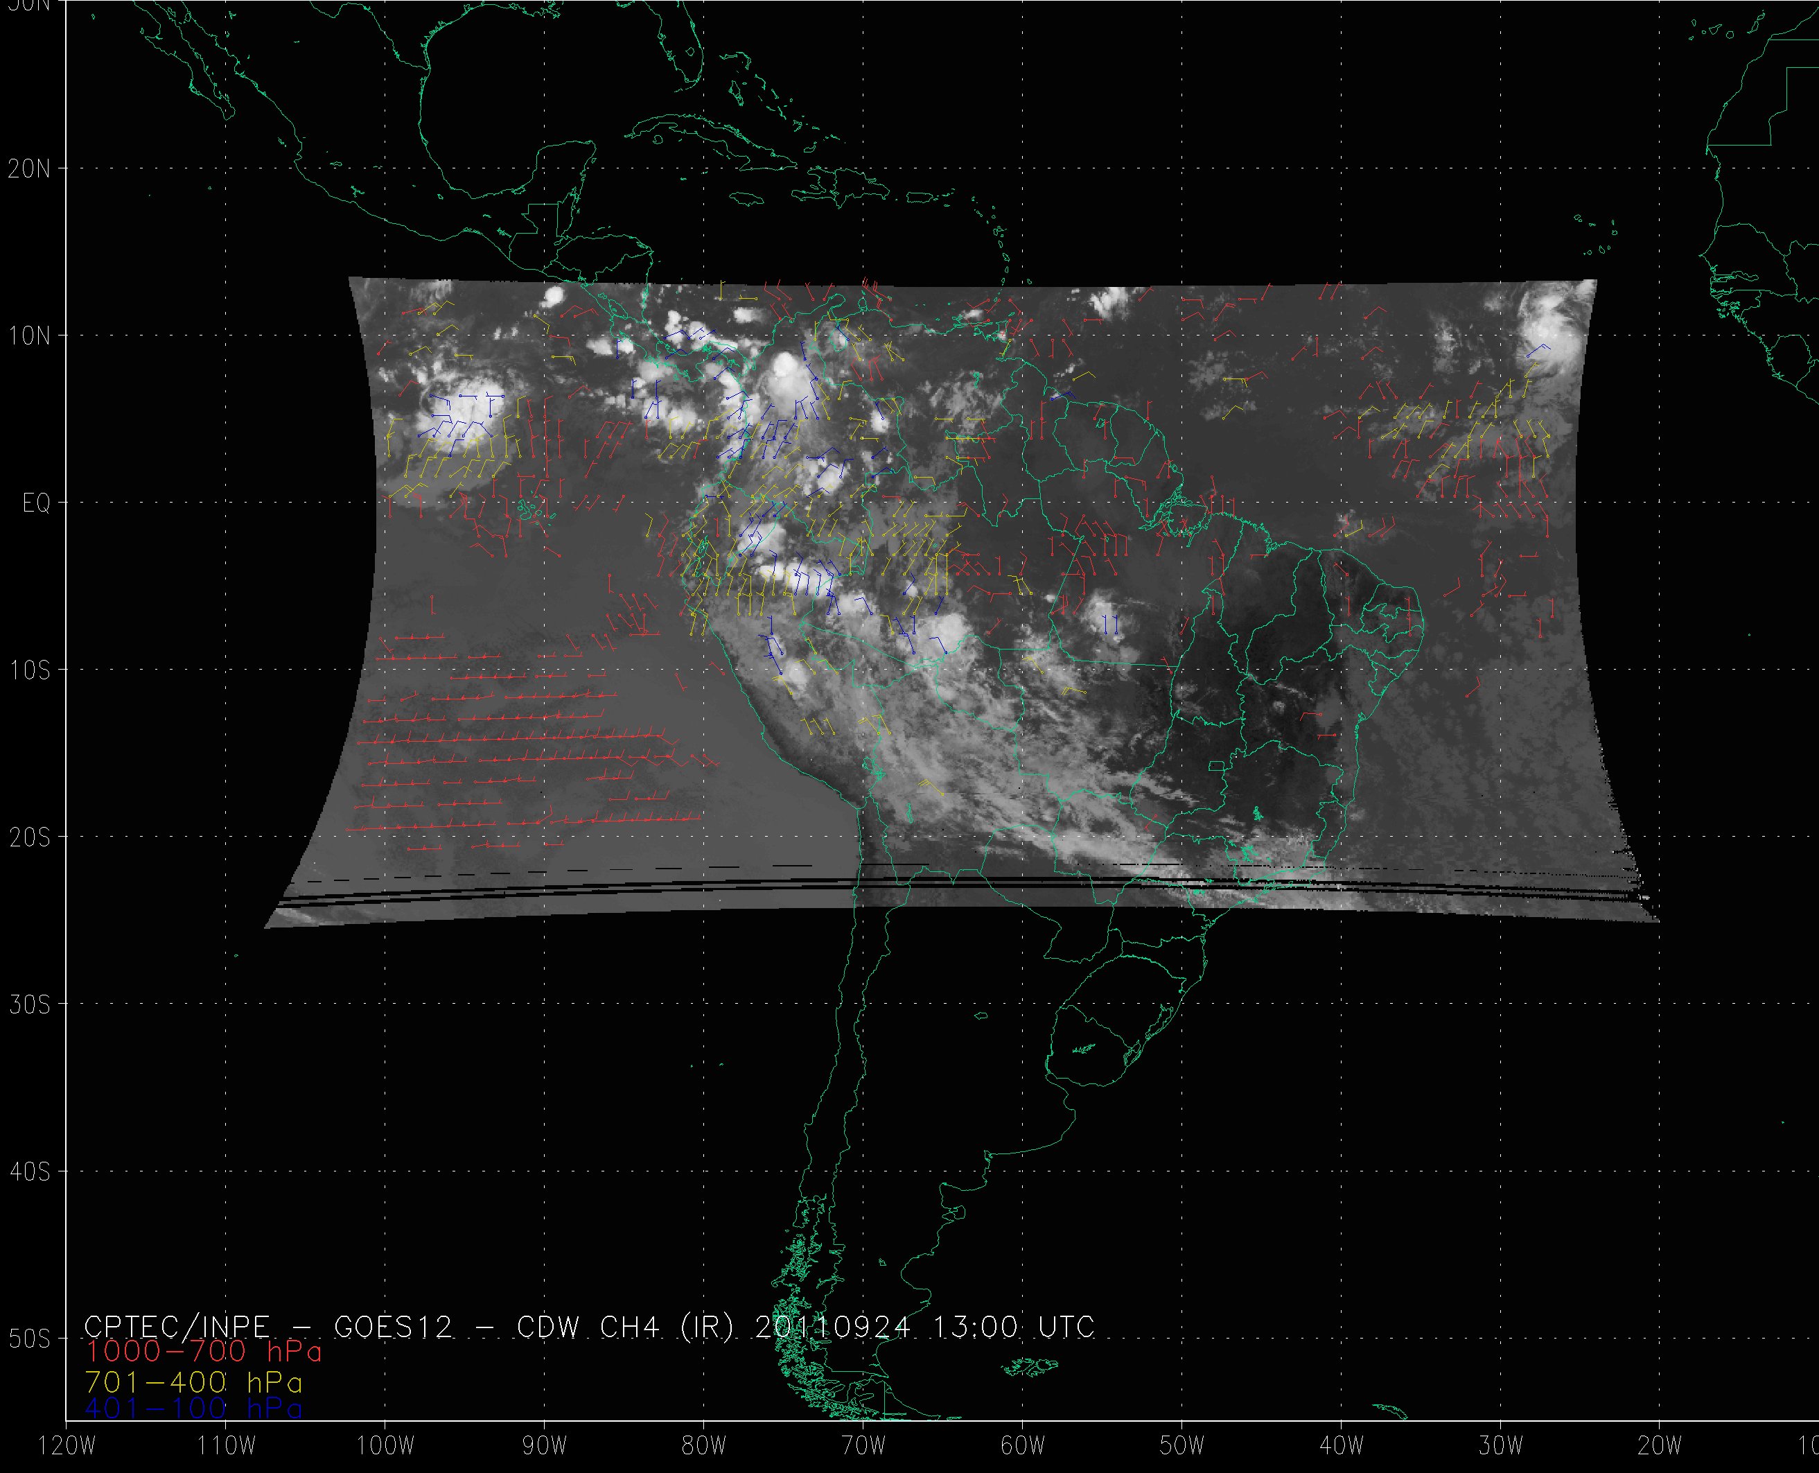Click the blue 401-100 hPa legend entry
The image size is (1819, 1473).
click(x=193, y=1409)
